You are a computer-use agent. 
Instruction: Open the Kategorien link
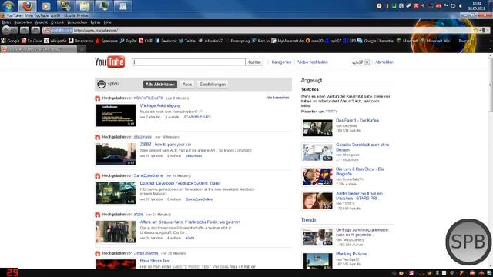(281, 62)
